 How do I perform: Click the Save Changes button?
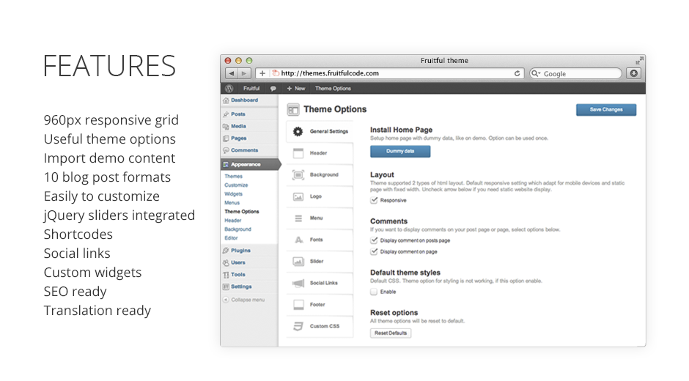(x=605, y=110)
